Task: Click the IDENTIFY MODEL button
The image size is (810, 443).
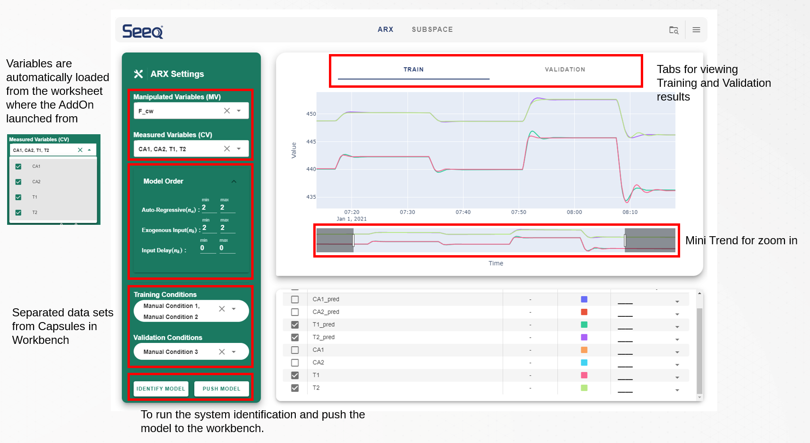Action: pos(161,388)
